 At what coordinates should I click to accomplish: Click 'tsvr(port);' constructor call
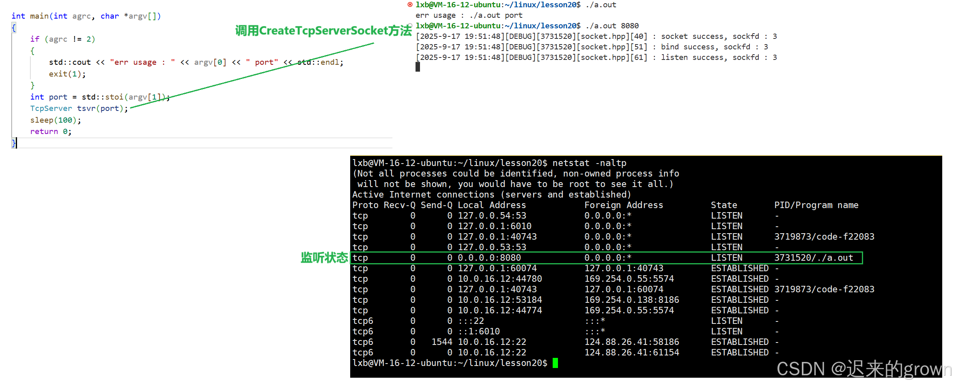[102, 108]
